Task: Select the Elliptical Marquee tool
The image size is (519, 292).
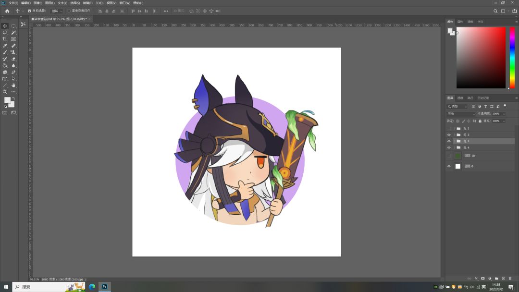Action: pos(13,26)
